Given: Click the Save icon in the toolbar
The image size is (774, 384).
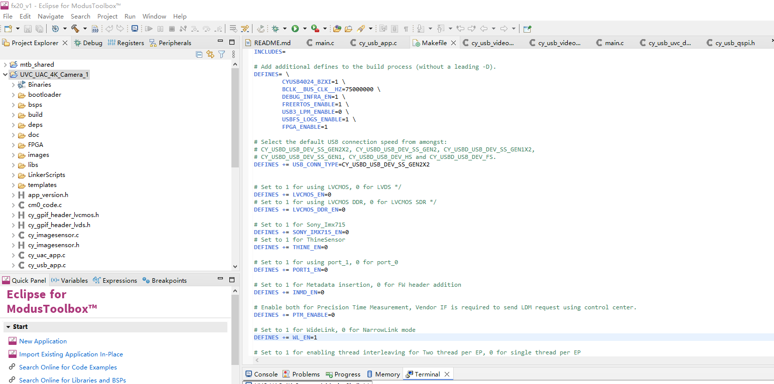Looking at the screenshot, I should point(28,29).
